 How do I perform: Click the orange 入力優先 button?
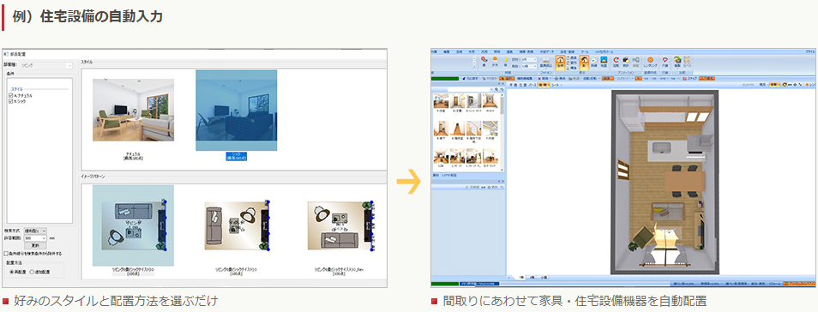tap(707, 78)
